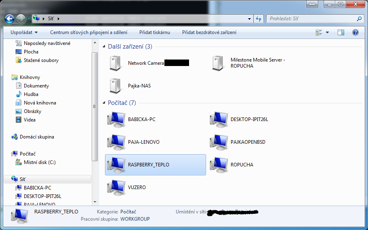Click the PAJKAOPENBSD label text

click(x=248, y=142)
